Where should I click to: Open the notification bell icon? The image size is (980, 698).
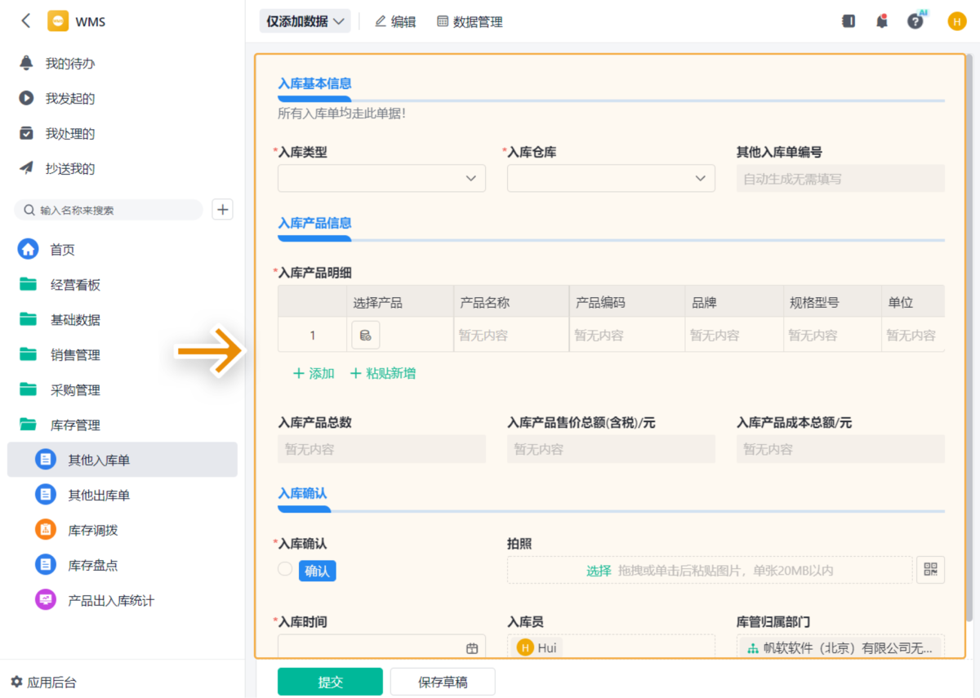[881, 22]
